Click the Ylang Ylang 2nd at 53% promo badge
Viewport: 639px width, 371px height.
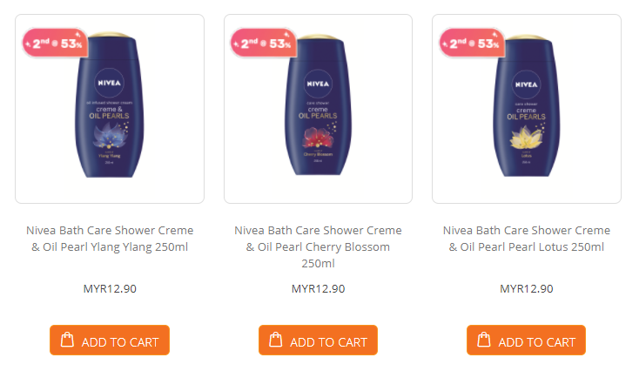click(52, 43)
